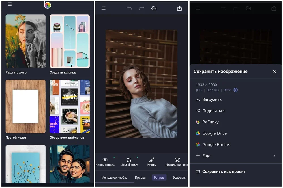Select the Клонировать clone tool
This screenshot has height=188, width=283.
[x=105, y=162]
